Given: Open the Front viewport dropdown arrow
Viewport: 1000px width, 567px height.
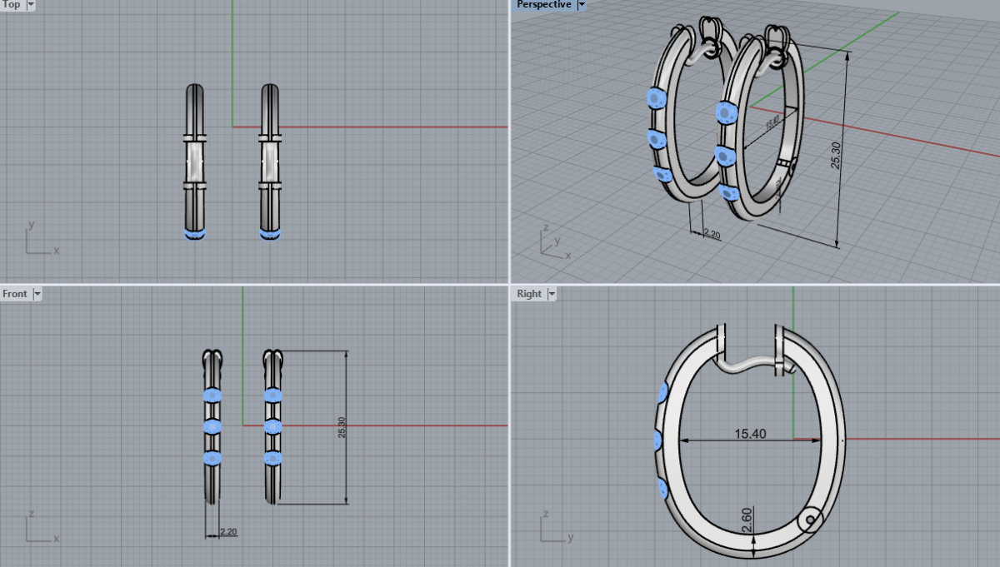Looking at the screenshot, I should [37, 294].
